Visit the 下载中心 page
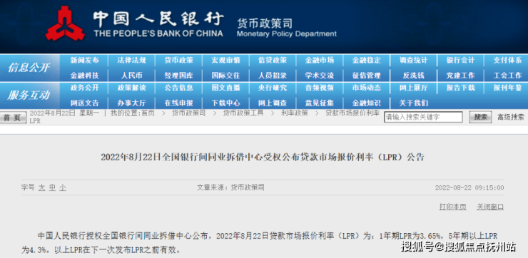This screenshot has width=528, height=258. point(225,103)
